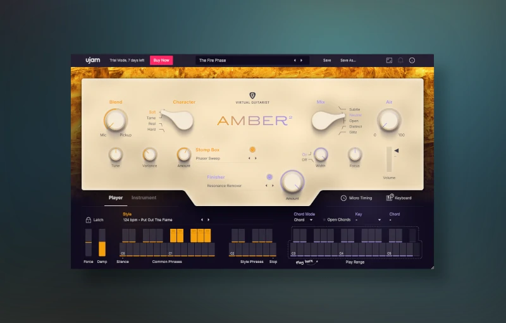Click the C3 key in Play Range
Viewport: 506px width, 323px height.
pyautogui.click(x=293, y=250)
